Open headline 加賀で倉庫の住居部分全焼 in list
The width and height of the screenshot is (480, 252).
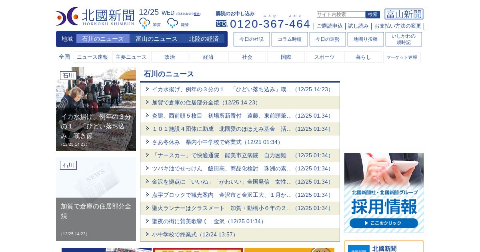point(240,102)
